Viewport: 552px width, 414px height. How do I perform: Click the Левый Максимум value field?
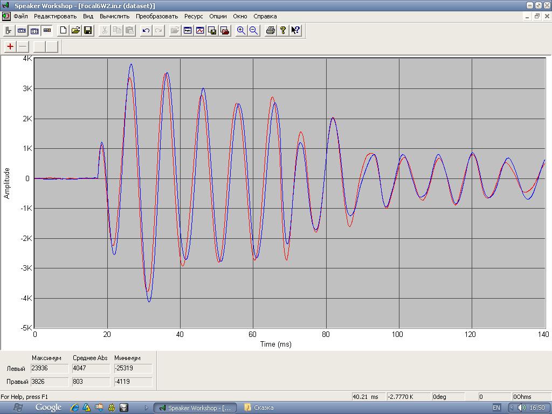tap(50, 369)
